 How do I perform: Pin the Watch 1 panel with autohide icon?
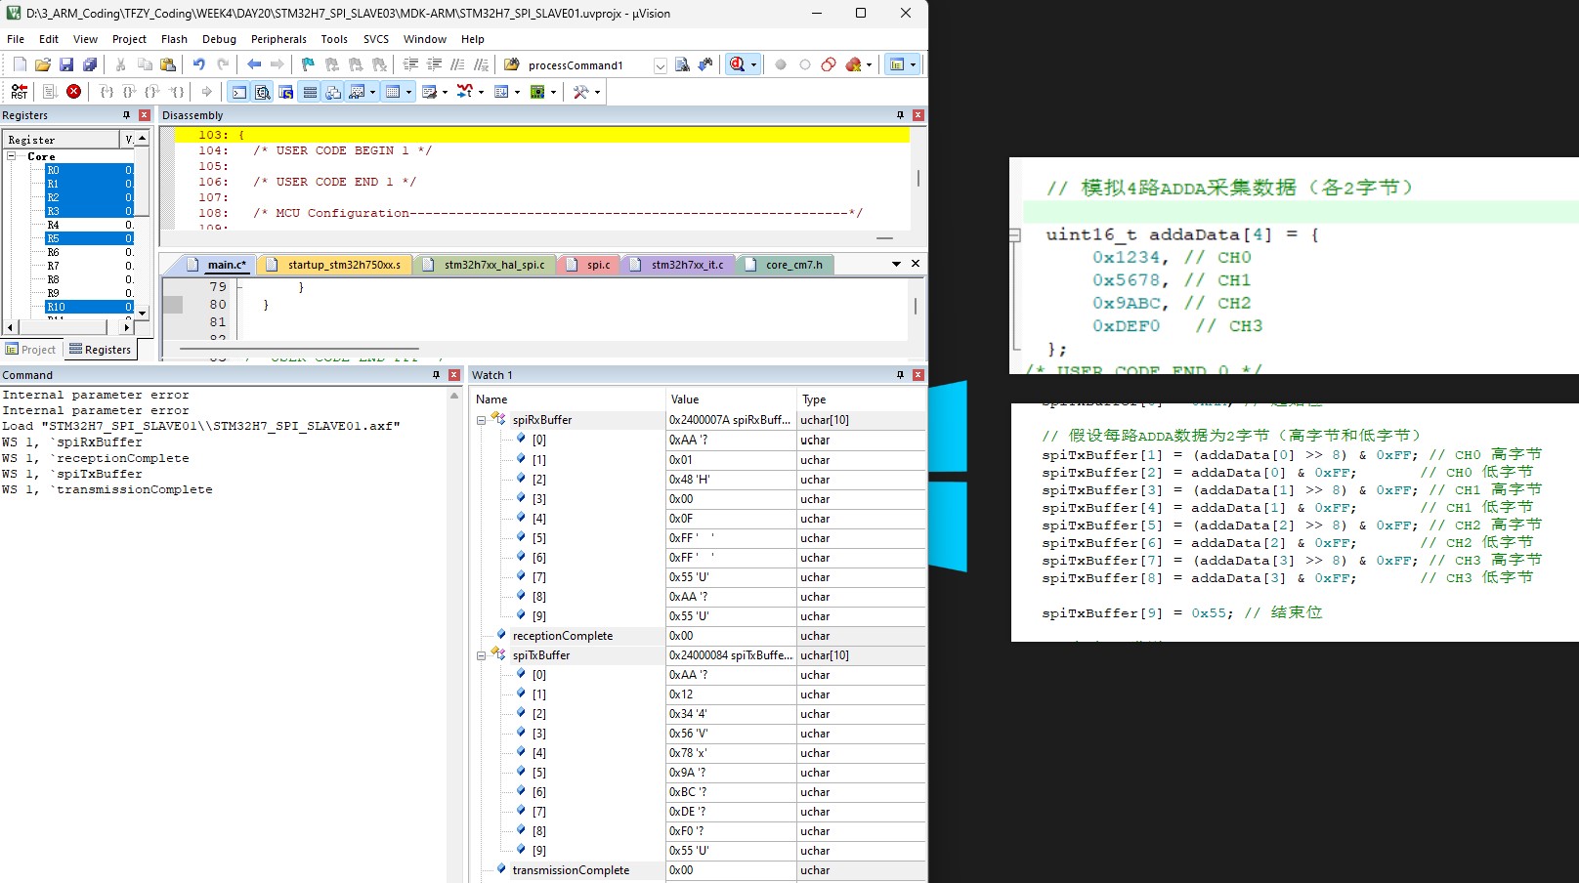click(x=900, y=375)
